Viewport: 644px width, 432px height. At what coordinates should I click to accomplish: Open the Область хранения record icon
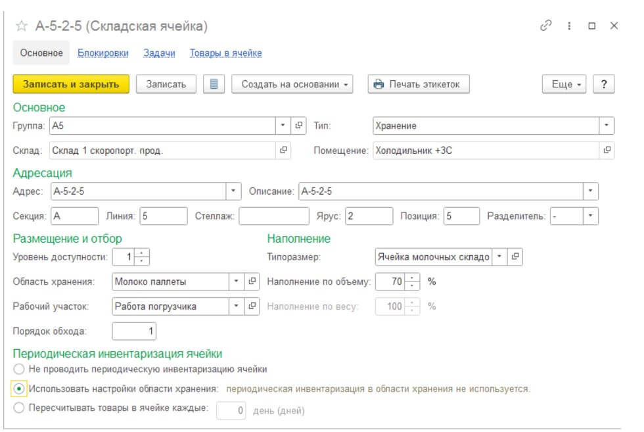tap(252, 281)
